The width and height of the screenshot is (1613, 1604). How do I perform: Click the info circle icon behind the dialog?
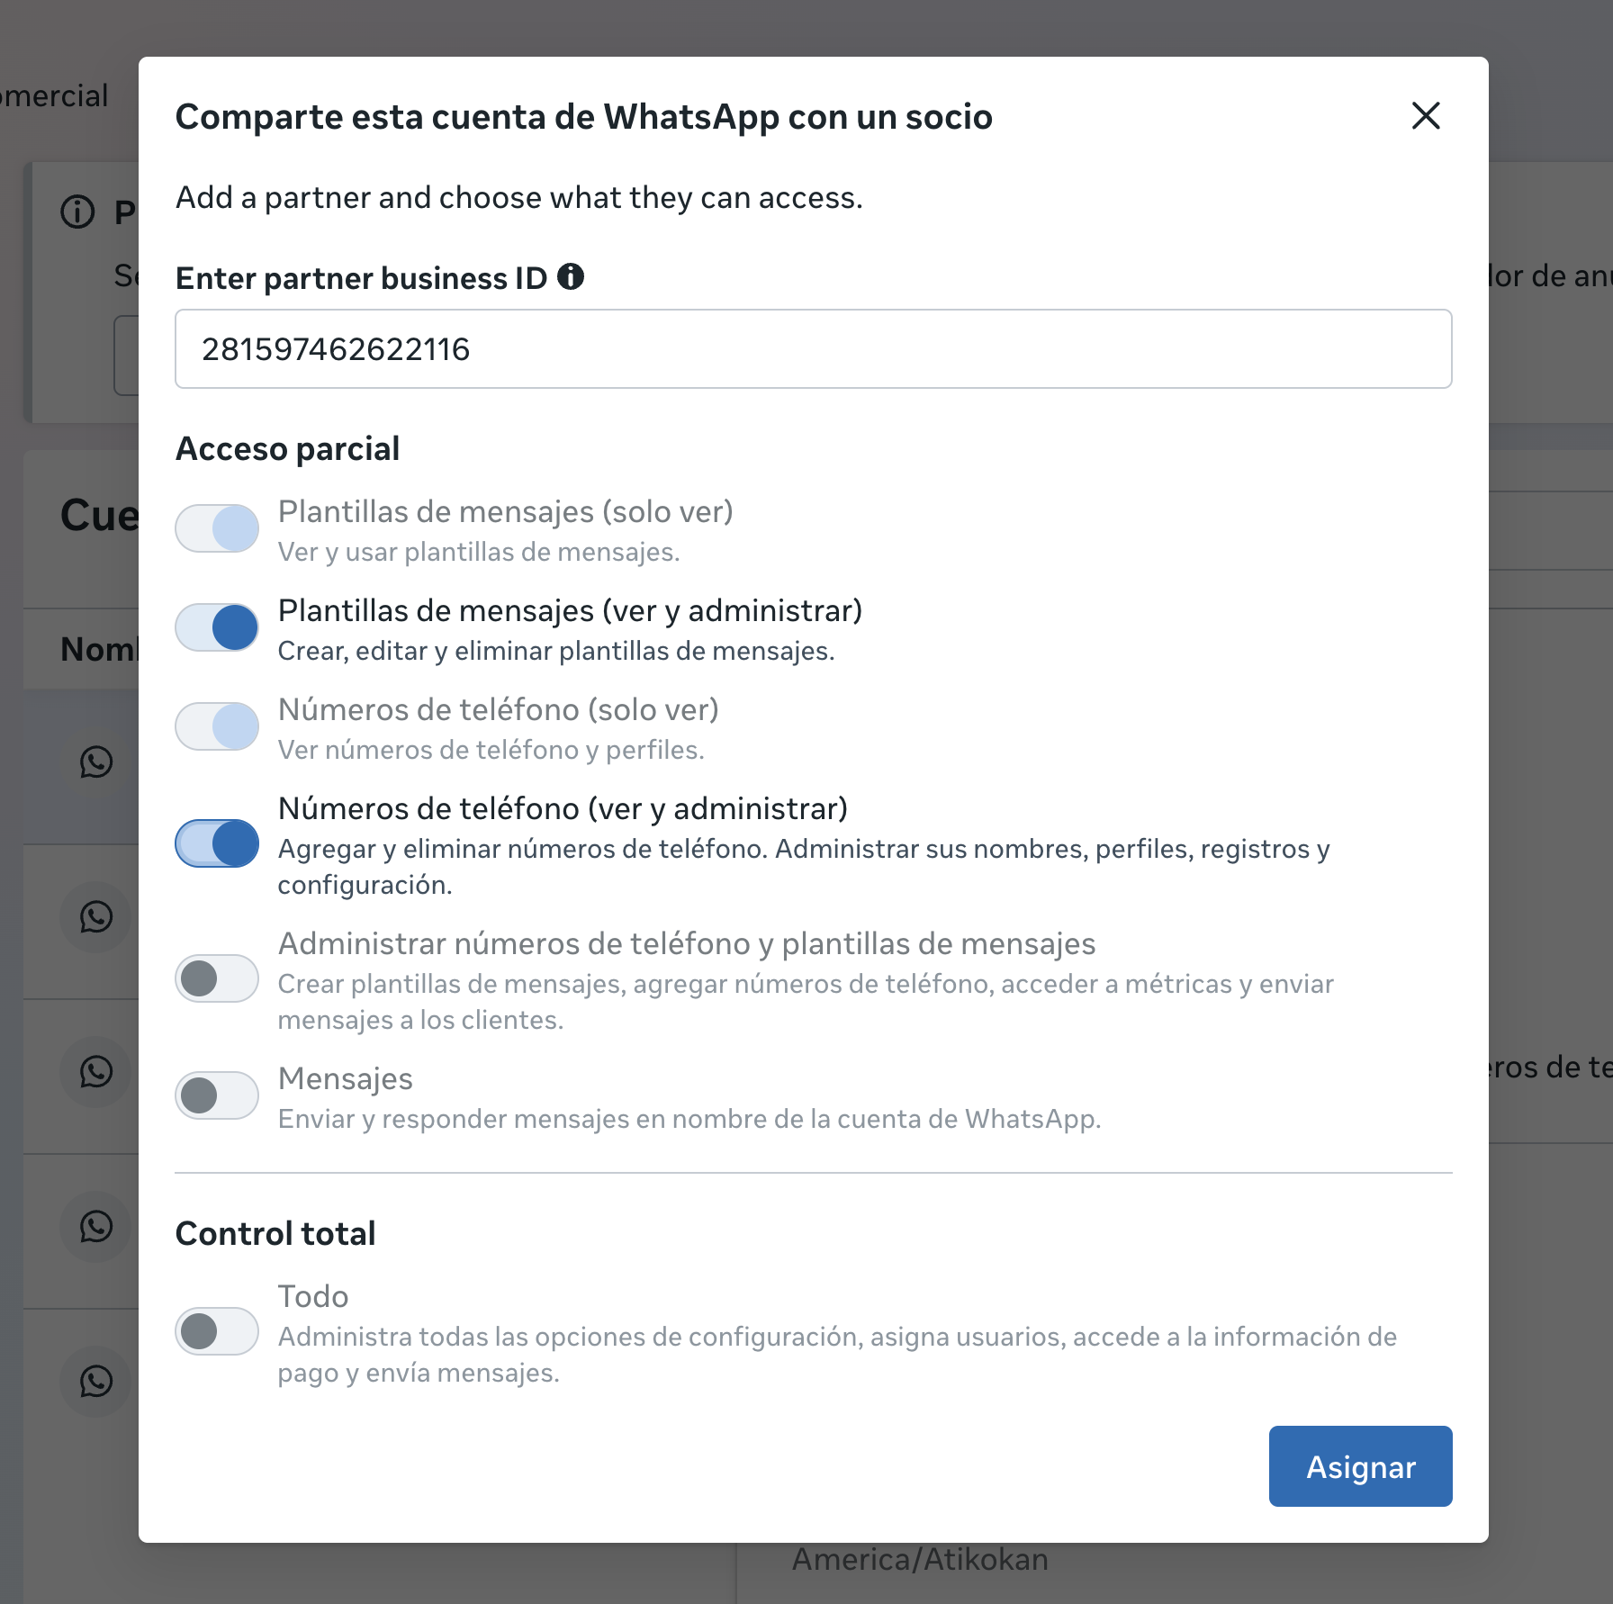coord(77,212)
